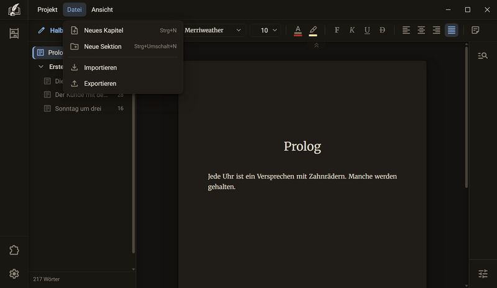497x288 pixels.
Task: Toggle bold formatting (F)
Action: (337, 30)
